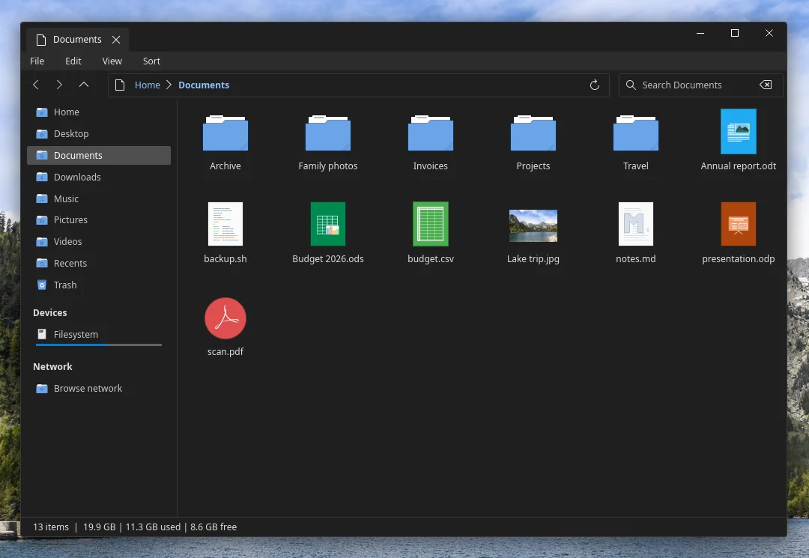Open Recents in the sidebar
The width and height of the screenshot is (809, 558).
(99, 263)
